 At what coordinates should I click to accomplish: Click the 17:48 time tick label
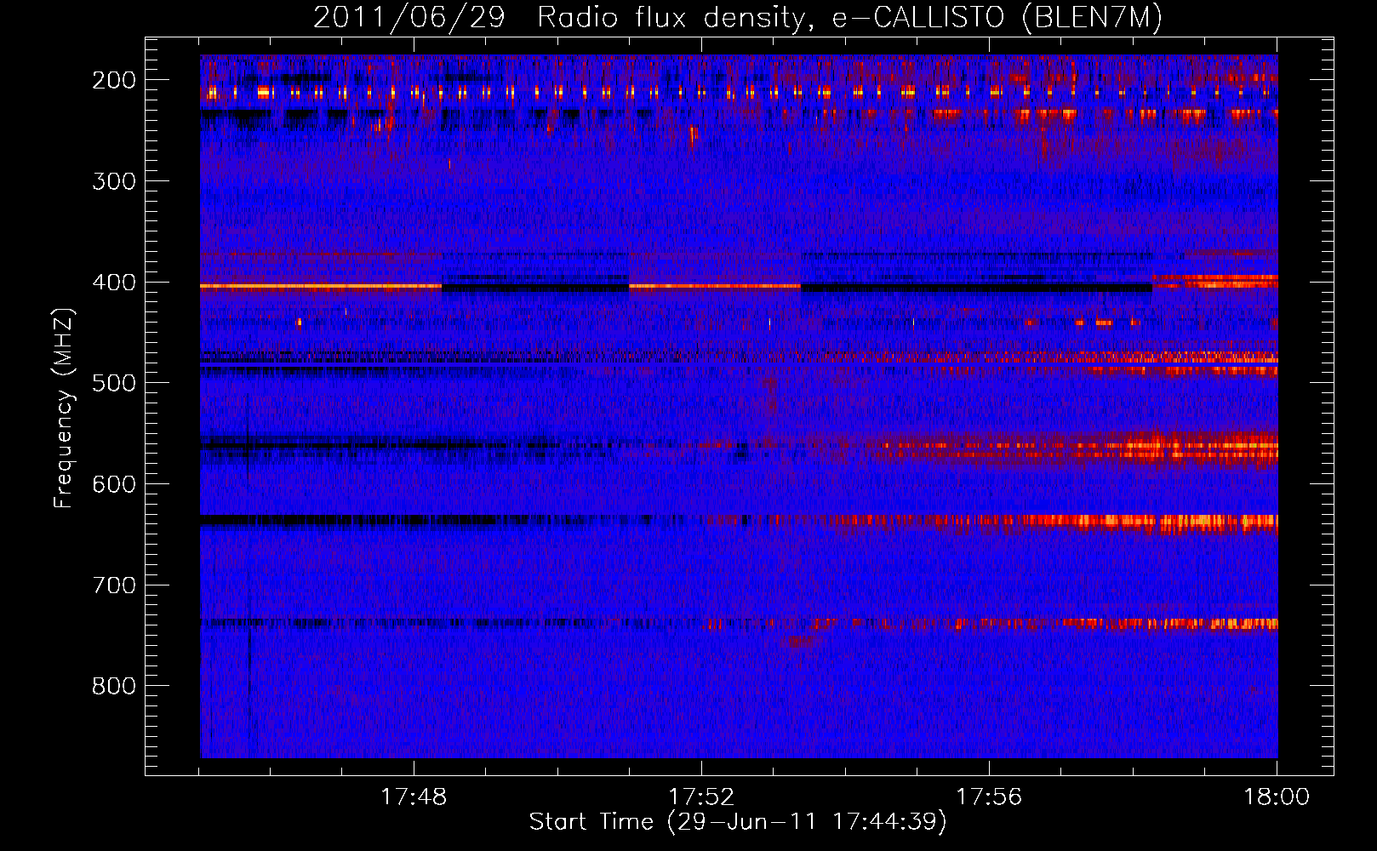tap(414, 797)
